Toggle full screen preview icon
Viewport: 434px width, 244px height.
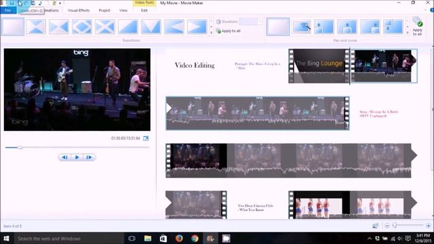[x=146, y=138]
